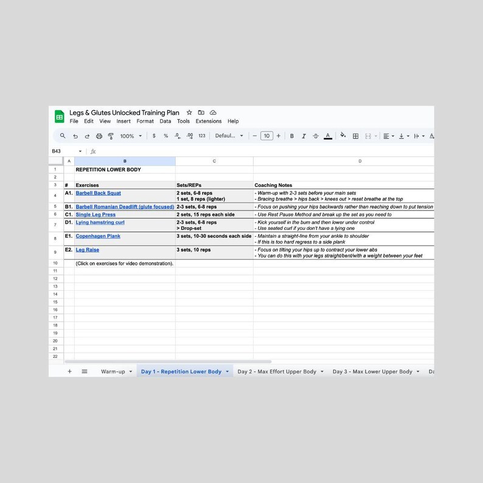Open the Default font dropdown
483x483 pixels.
point(229,136)
